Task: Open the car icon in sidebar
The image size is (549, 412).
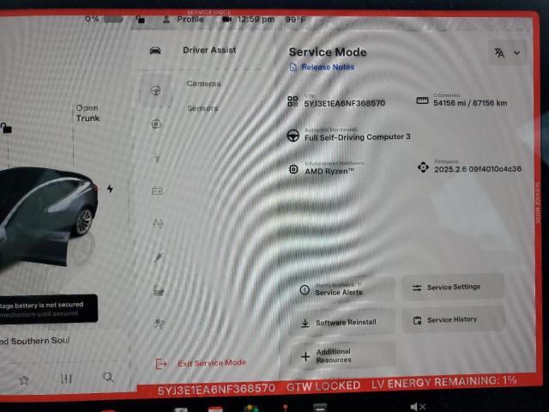Action: pos(155,50)
